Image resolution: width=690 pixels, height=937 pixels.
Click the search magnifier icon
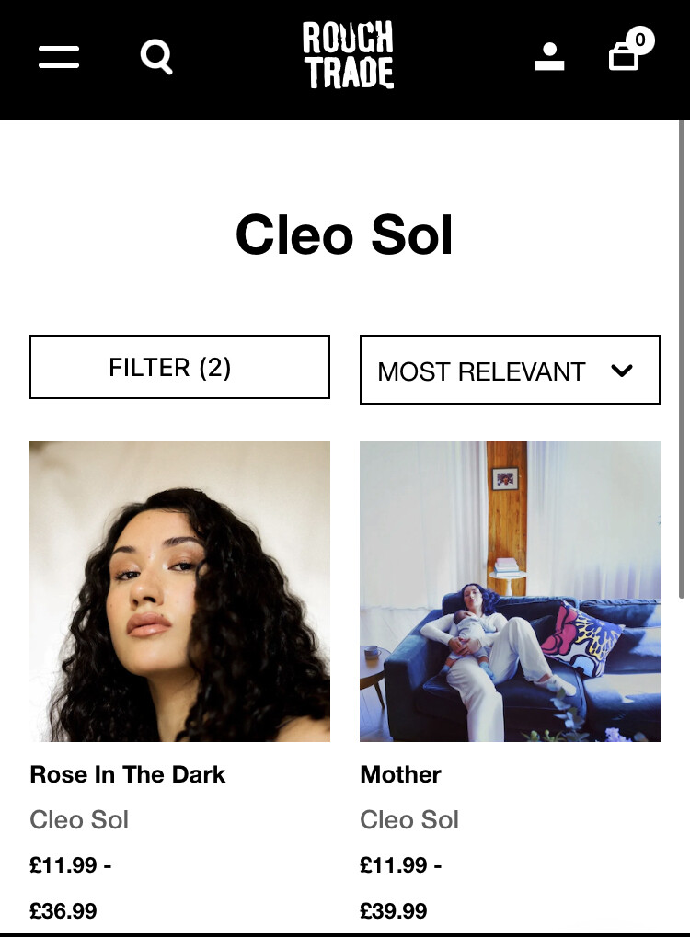[x=156, y=57]
